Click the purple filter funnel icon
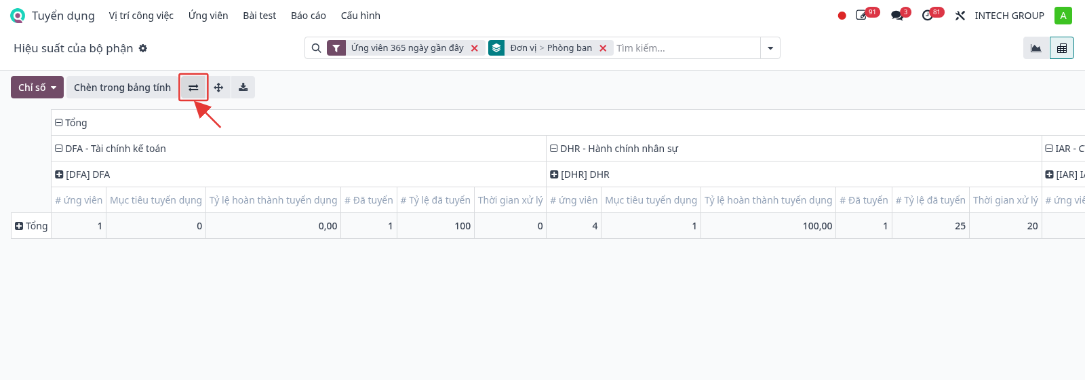1085x380 pixels. click(336, 48)
